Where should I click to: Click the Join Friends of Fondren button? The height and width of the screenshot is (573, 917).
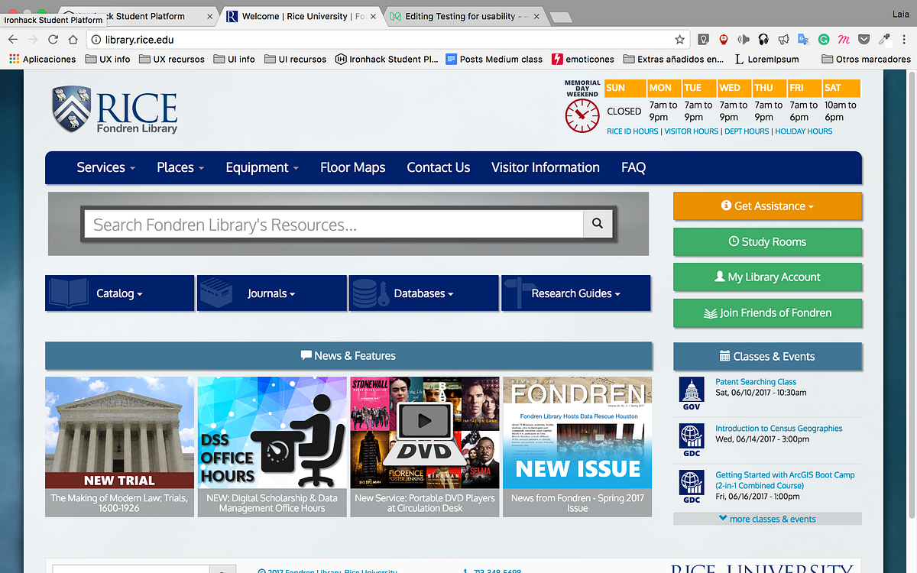coord(767,312)
